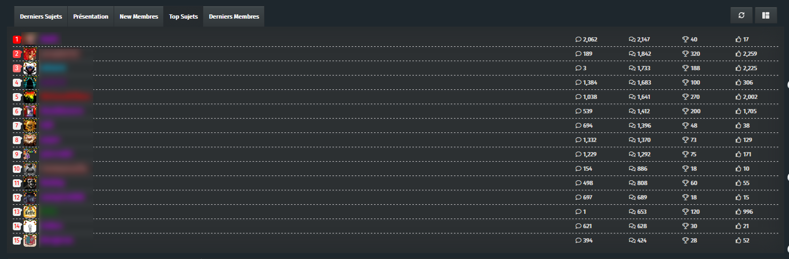Click the blurred username link at rank 15
Viewport: 789px width, 259px height.
coord(57,241)
